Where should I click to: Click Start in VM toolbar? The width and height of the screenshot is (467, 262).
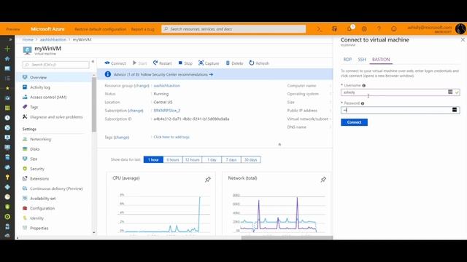click(139, 63)
